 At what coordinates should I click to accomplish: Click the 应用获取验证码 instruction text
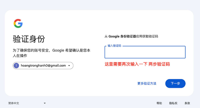coord(147,36)
